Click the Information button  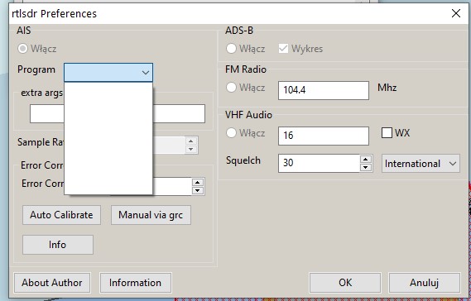pos(136,282)
